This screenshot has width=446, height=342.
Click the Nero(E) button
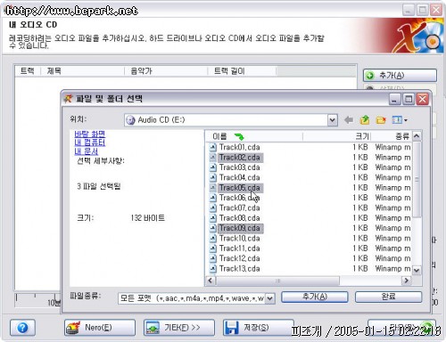pyautogui.click(x=100, y=328)
